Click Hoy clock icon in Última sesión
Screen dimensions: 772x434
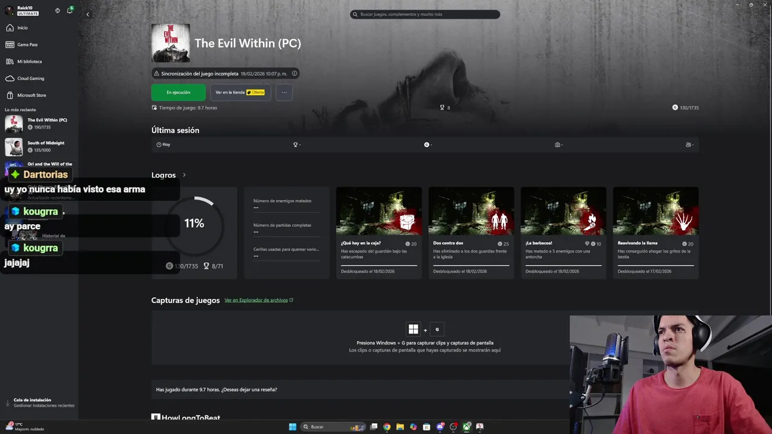159,145
